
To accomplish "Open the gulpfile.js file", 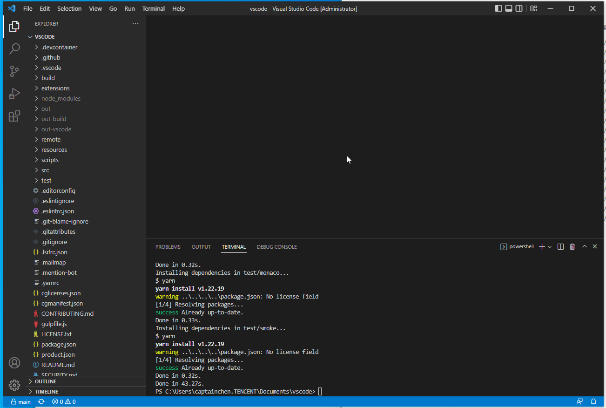I will pyautogui.click(x=86, y=324).
